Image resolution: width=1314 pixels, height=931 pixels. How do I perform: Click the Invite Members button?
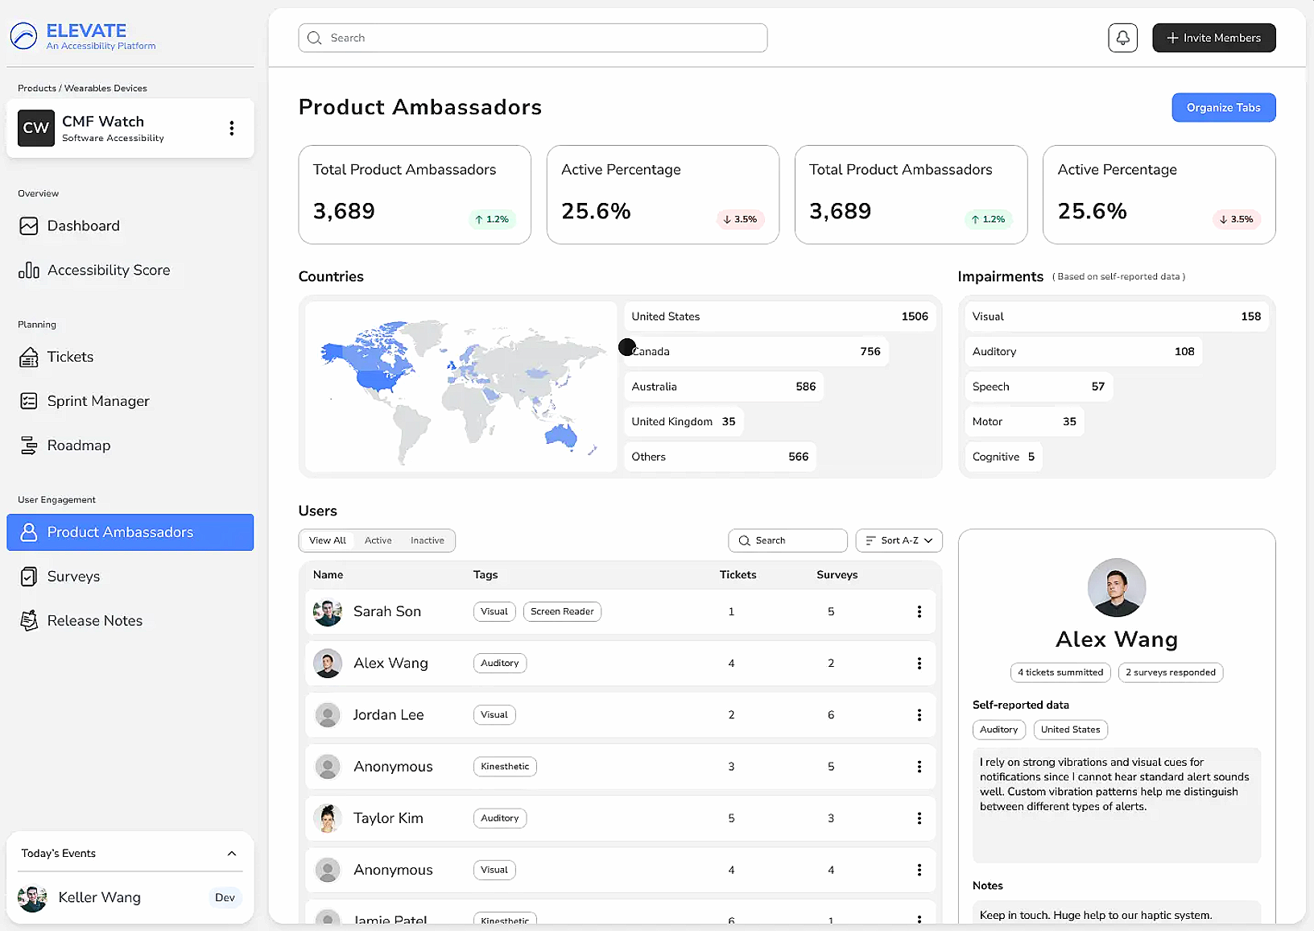click(x=1214, y=38)
